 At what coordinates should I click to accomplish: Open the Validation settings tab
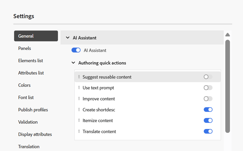[28, 122]
